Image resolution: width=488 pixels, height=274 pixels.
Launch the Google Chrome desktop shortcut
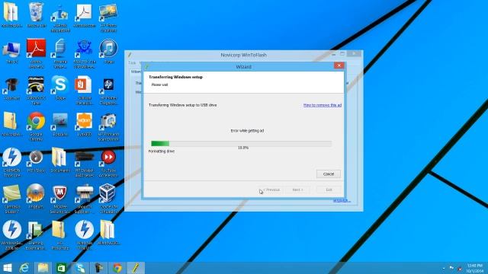coord(36,126)
